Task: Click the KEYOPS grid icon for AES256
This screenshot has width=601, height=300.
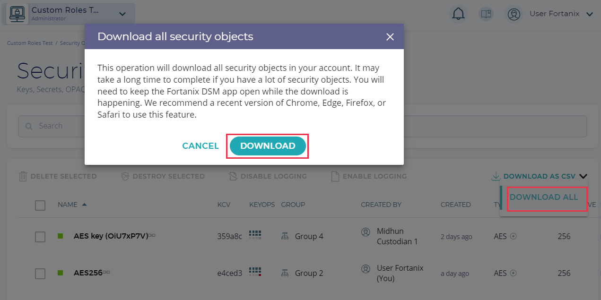Action: (255, 272)
